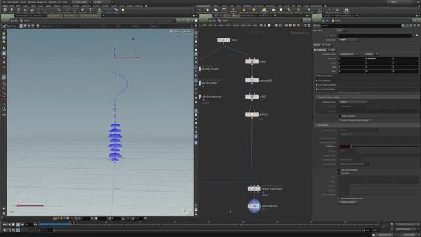
Task: Step back one frame in playbar
Action: tap(9, 224)
